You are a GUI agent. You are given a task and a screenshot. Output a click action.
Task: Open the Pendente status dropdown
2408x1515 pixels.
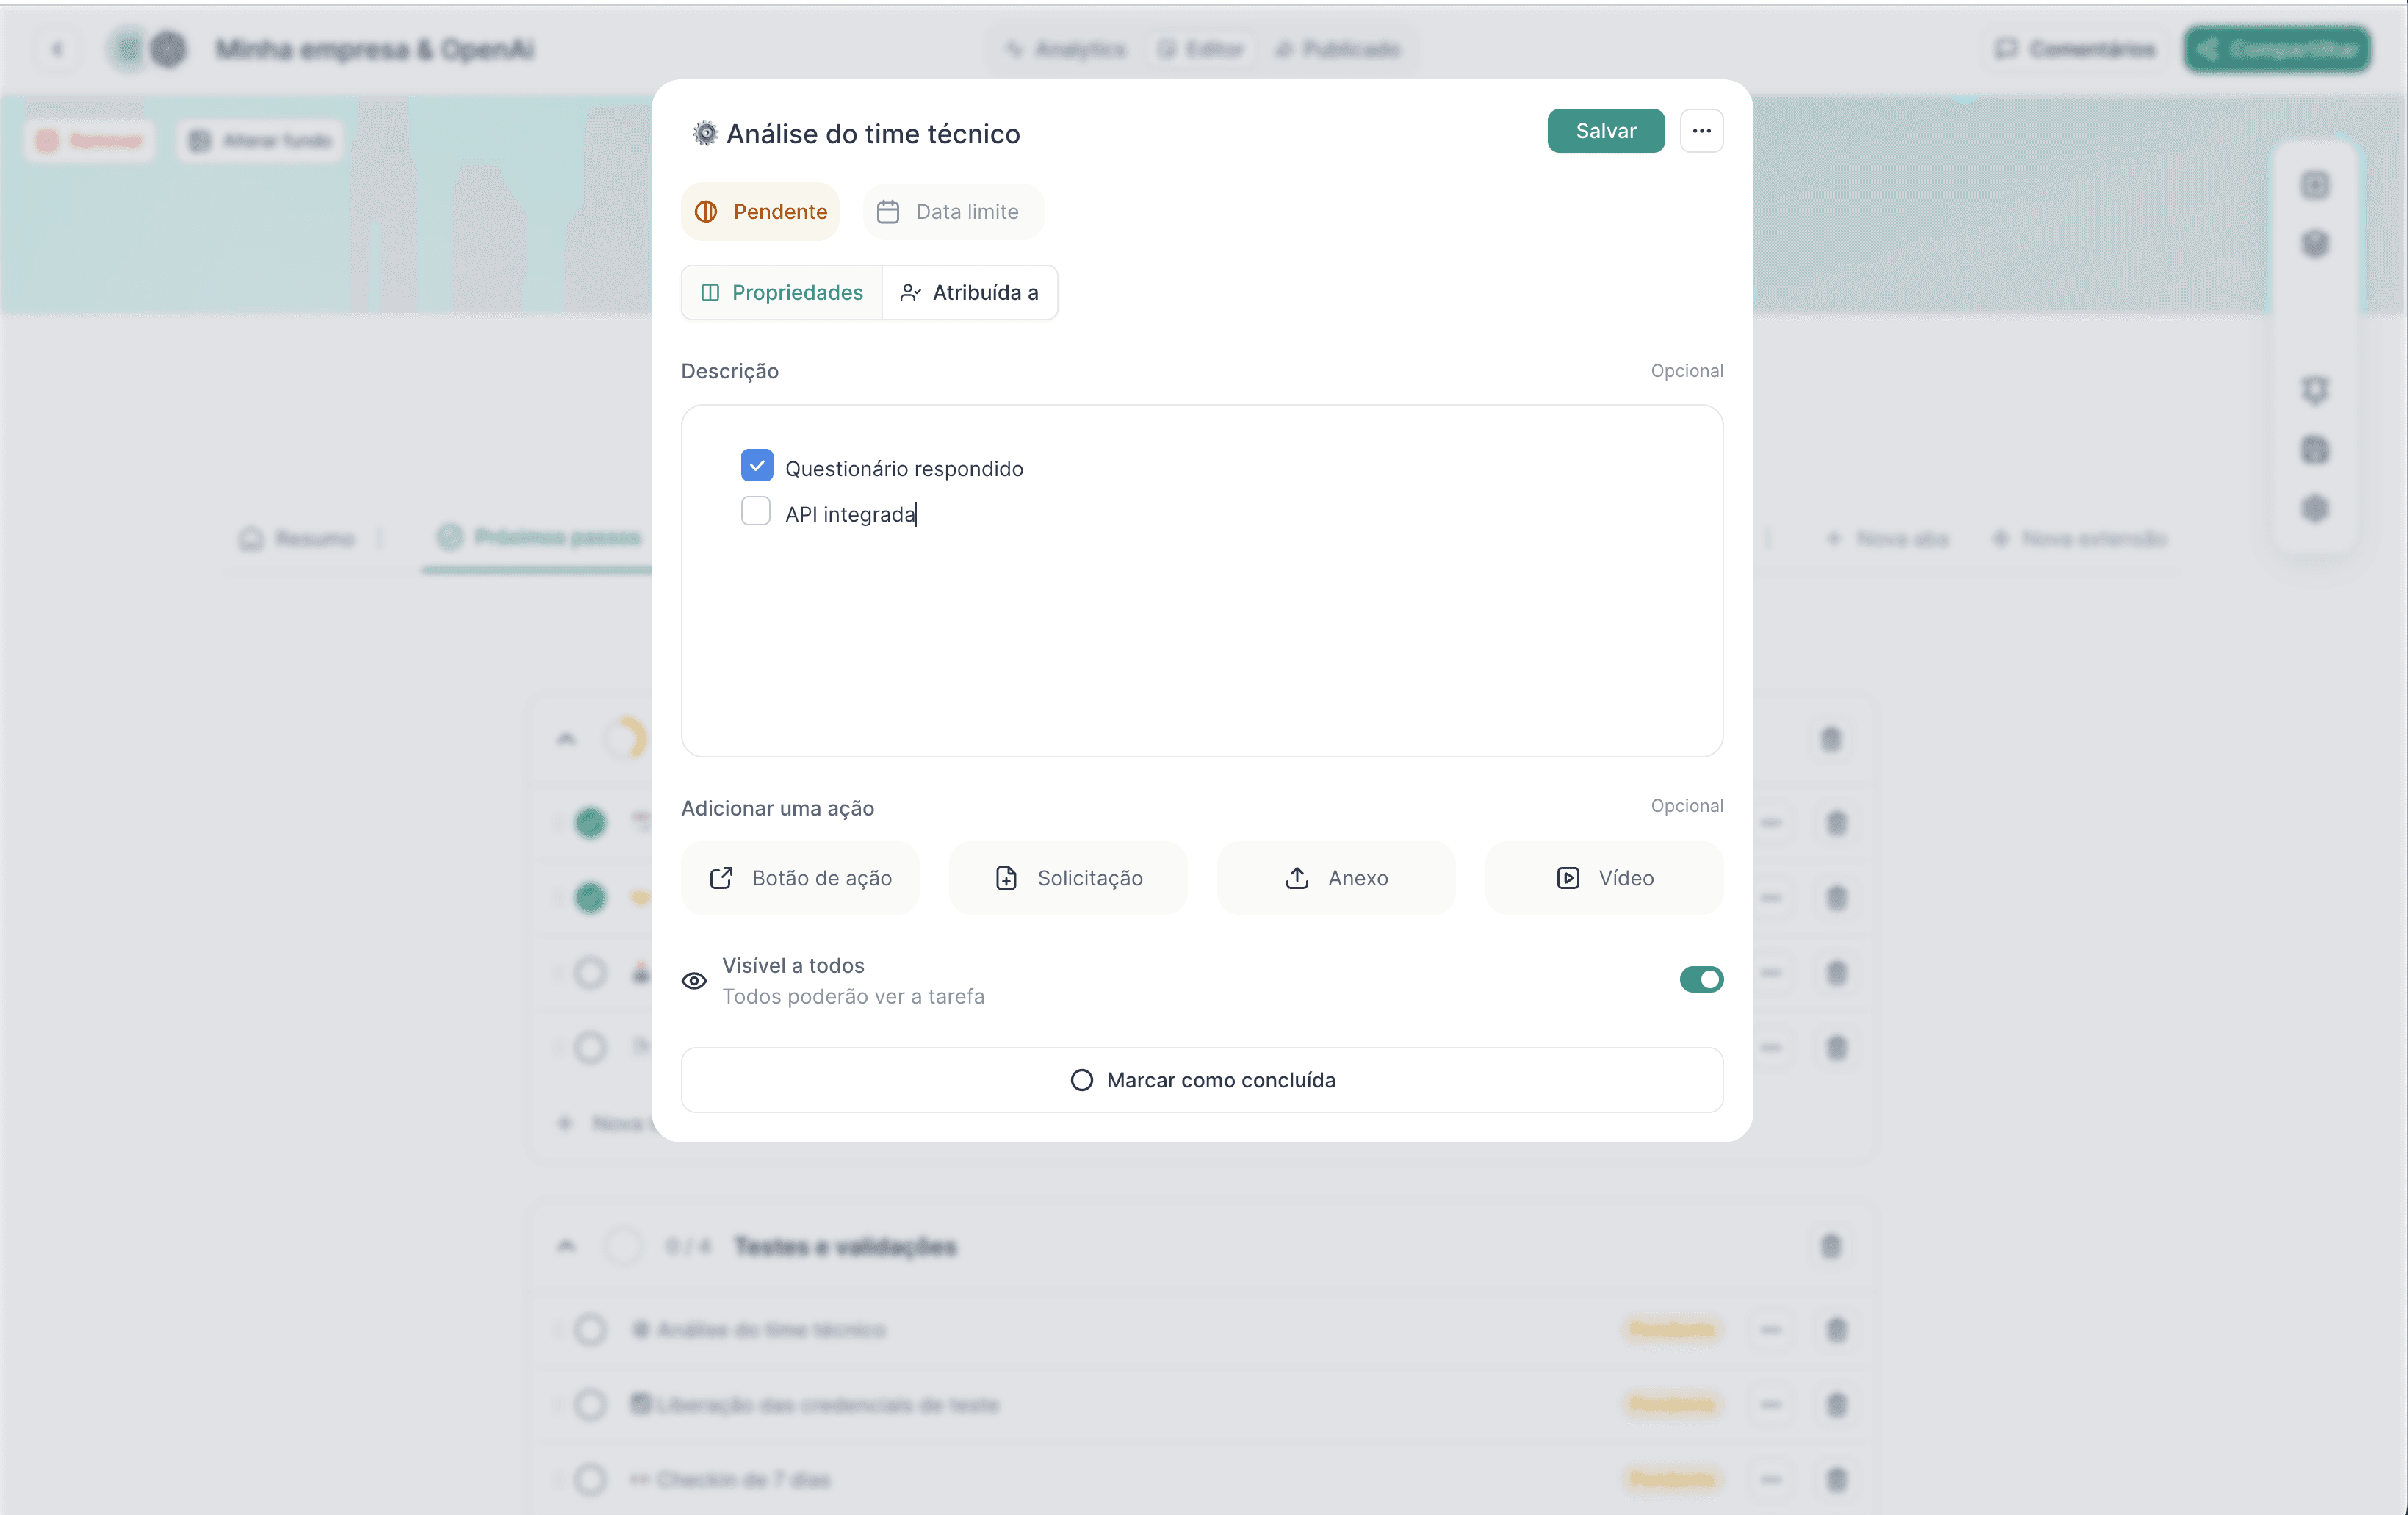click(x=760, y=212)
